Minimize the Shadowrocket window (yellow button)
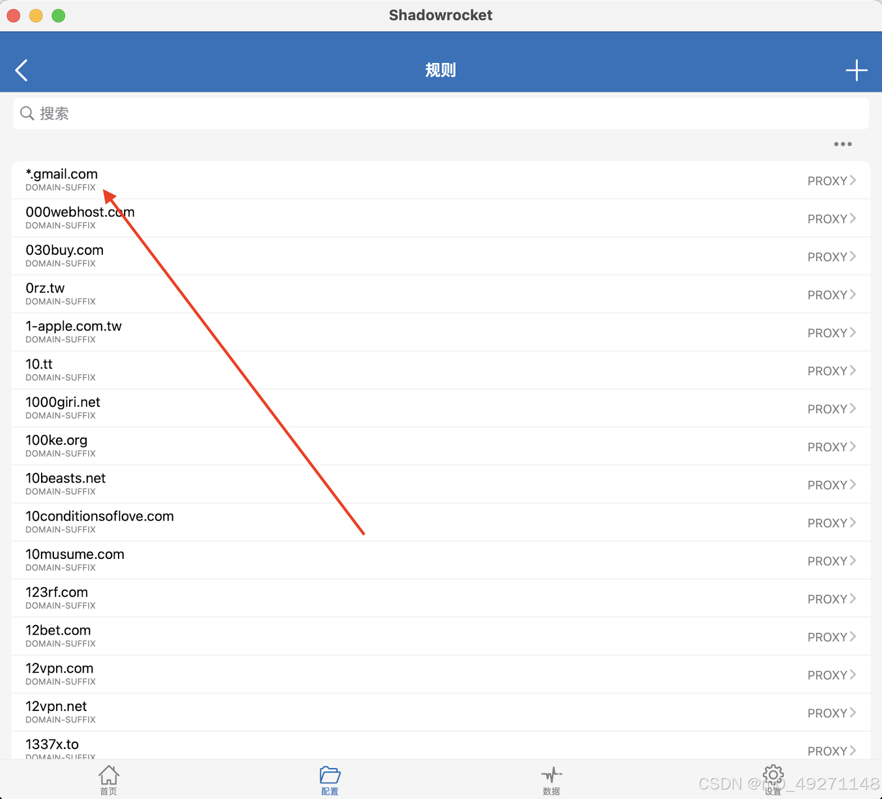Image resolution: width=882 pixels, height=799 pixels. click(36, 16)
